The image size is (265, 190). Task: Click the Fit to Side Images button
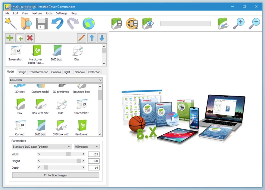pyautogui.click(x=56, y=175)
